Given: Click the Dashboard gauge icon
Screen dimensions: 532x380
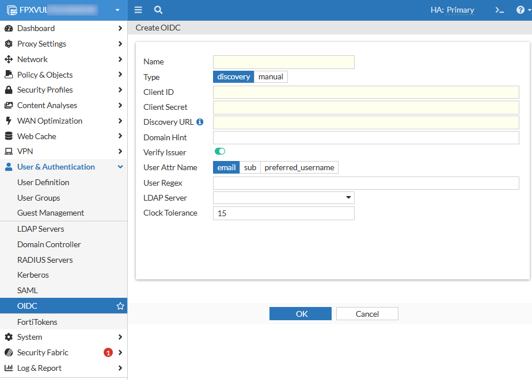Looking at the screenshot, I should click(x=8, y=28).
